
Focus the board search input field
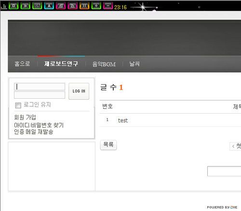[x=224, y=171]
